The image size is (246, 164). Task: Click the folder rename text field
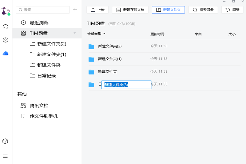coord(126,85)
